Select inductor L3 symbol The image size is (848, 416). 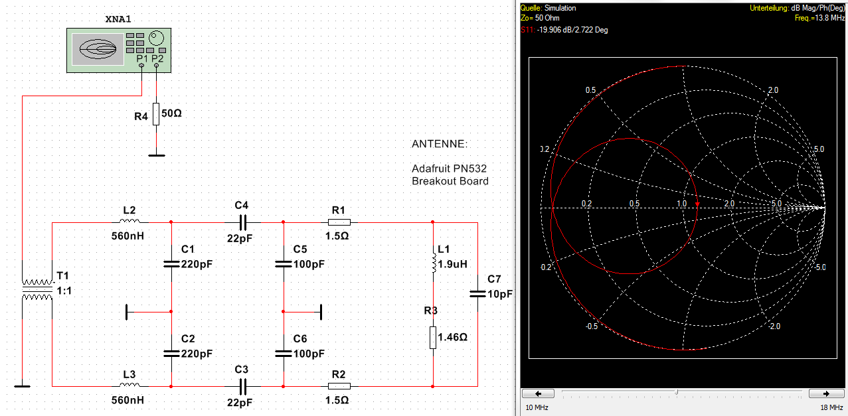pyautogui.click(x=130, y=385)
